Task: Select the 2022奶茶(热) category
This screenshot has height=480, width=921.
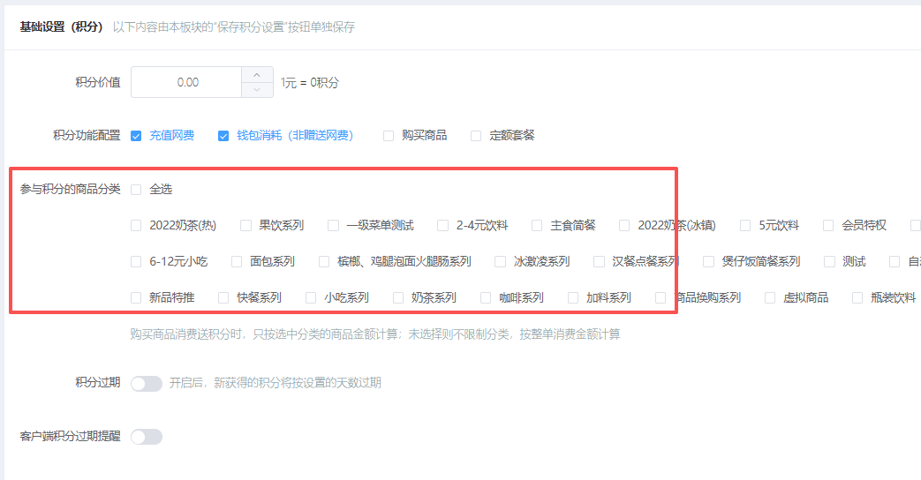Action: pyautogui.click(x=136, y=225)
